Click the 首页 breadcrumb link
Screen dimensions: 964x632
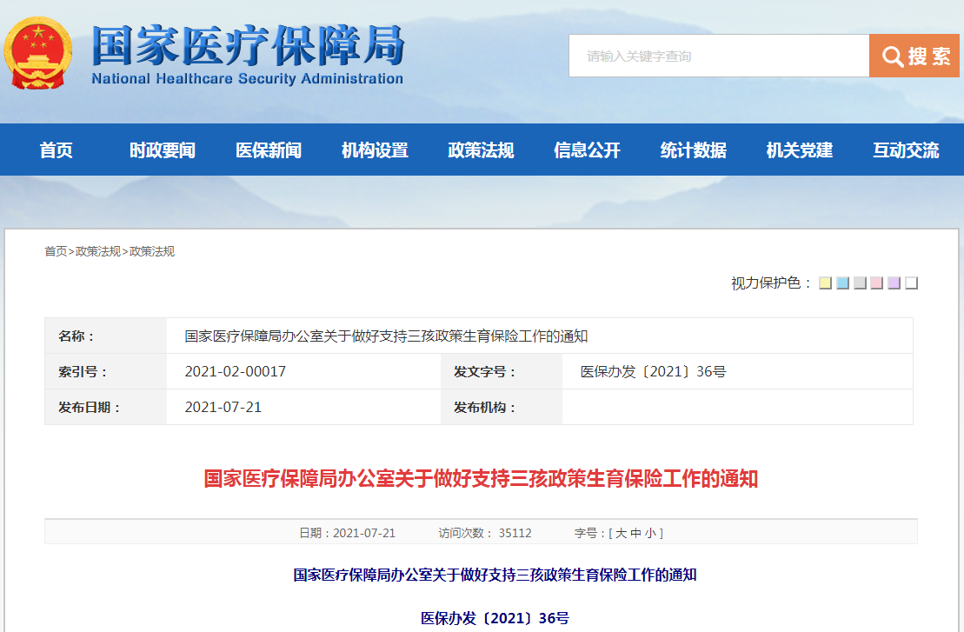[56, 251]
